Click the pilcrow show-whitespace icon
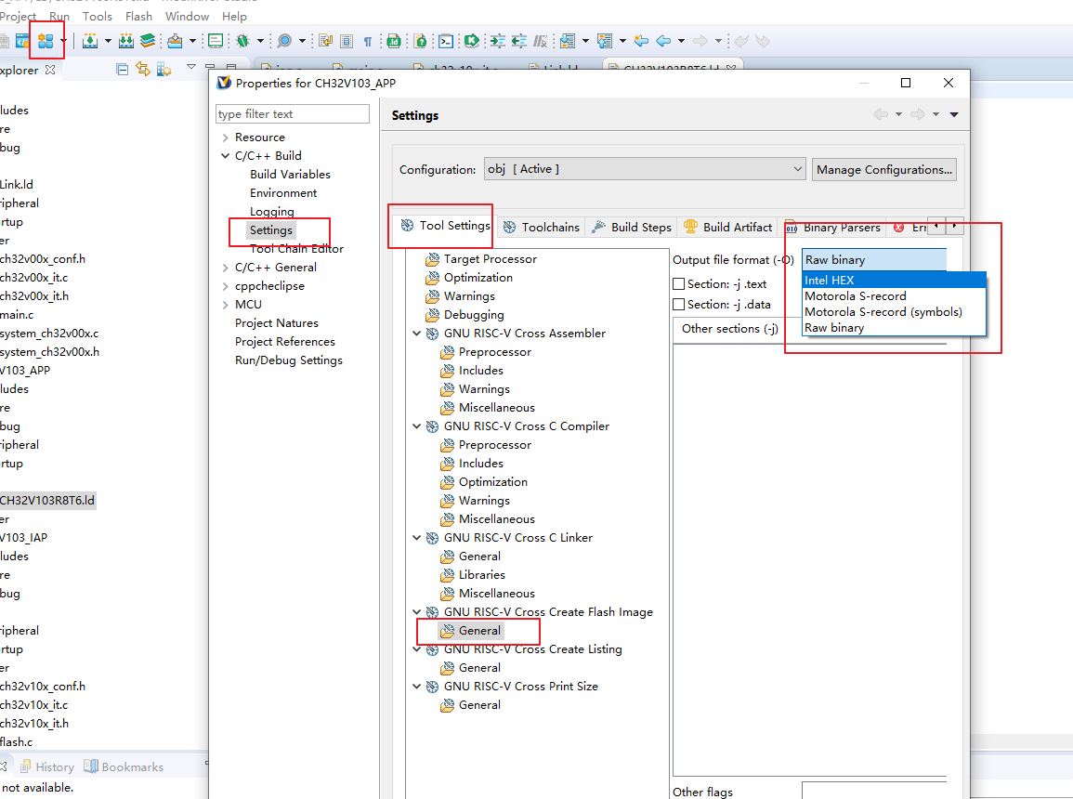Image resolution: width=1073 pixels, height=799 pixels. [367, 41]
